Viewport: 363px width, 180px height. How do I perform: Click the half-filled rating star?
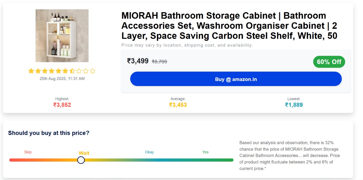(72, 71)
